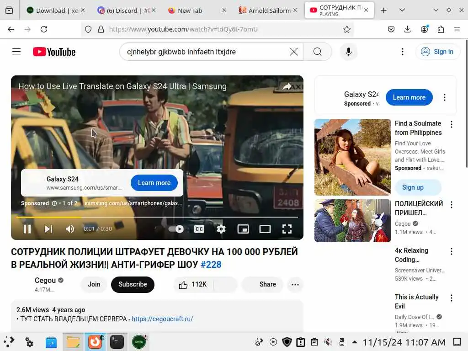Open the Firefox application menu

(457, 29)
